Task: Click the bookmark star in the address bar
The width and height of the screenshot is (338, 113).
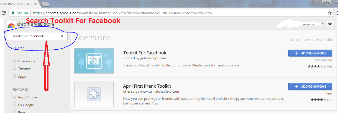Action: pyautogui.click(x=329, y=13)
